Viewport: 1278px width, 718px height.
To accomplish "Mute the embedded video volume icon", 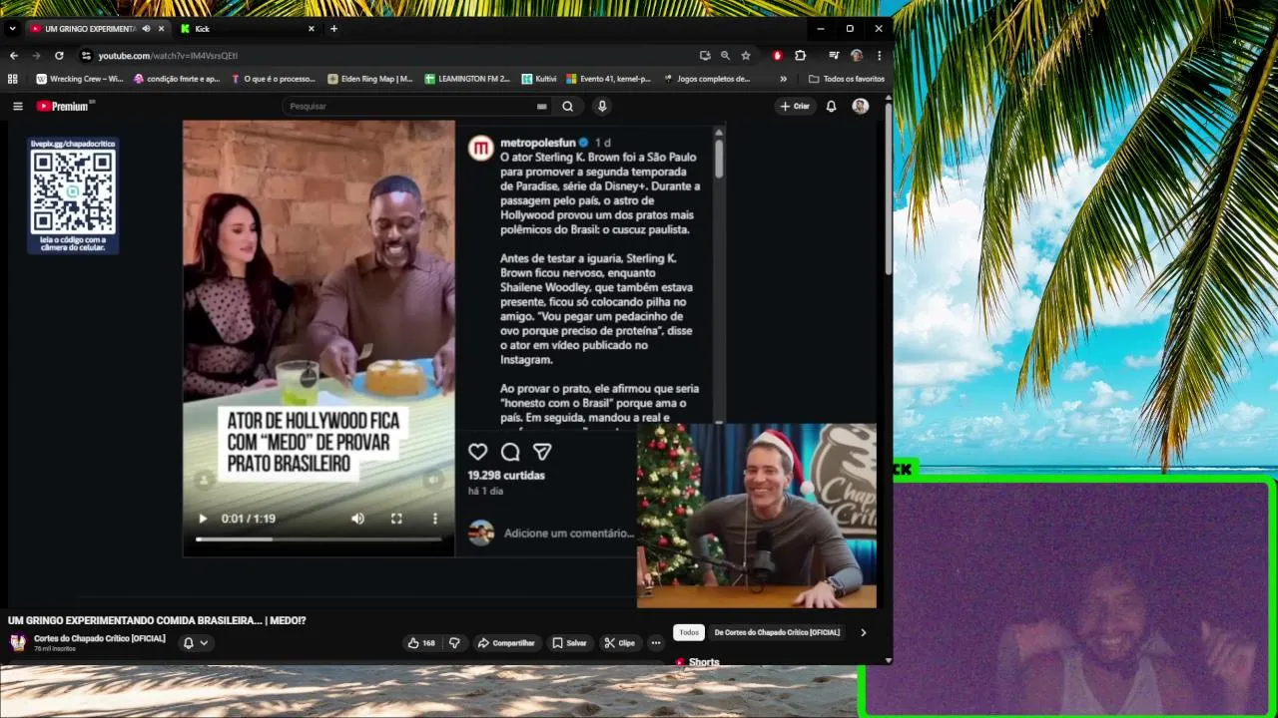I will 357,519.
